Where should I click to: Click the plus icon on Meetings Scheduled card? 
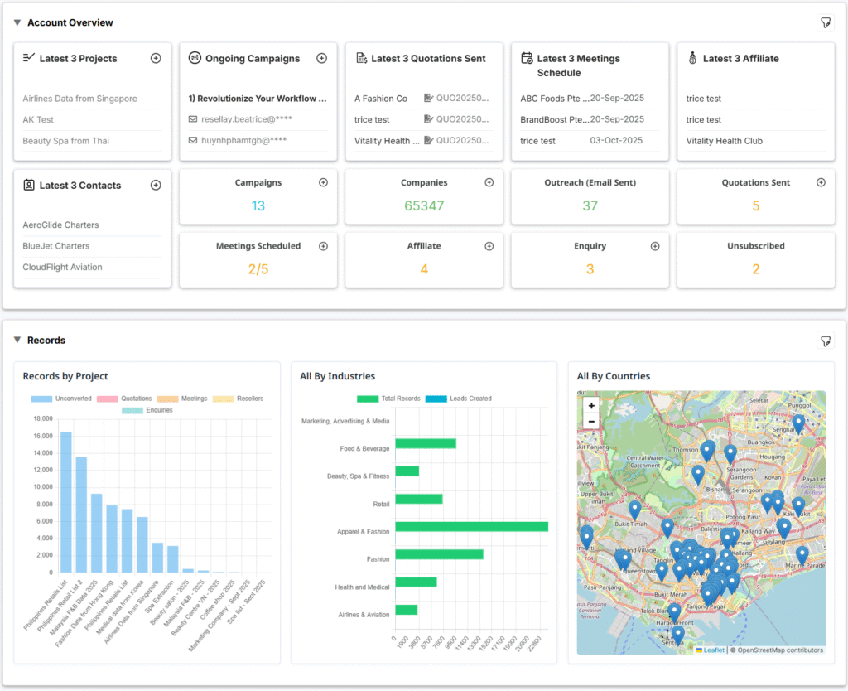click(x=323, y=246)
